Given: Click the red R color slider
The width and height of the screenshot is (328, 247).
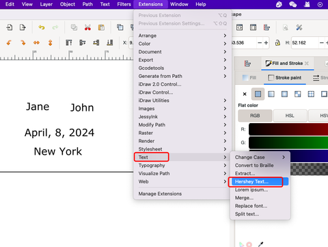Looking at the screenshot, I should (x=288, y=129).
